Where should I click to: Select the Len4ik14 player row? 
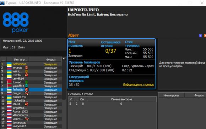[x=31, y=79]
